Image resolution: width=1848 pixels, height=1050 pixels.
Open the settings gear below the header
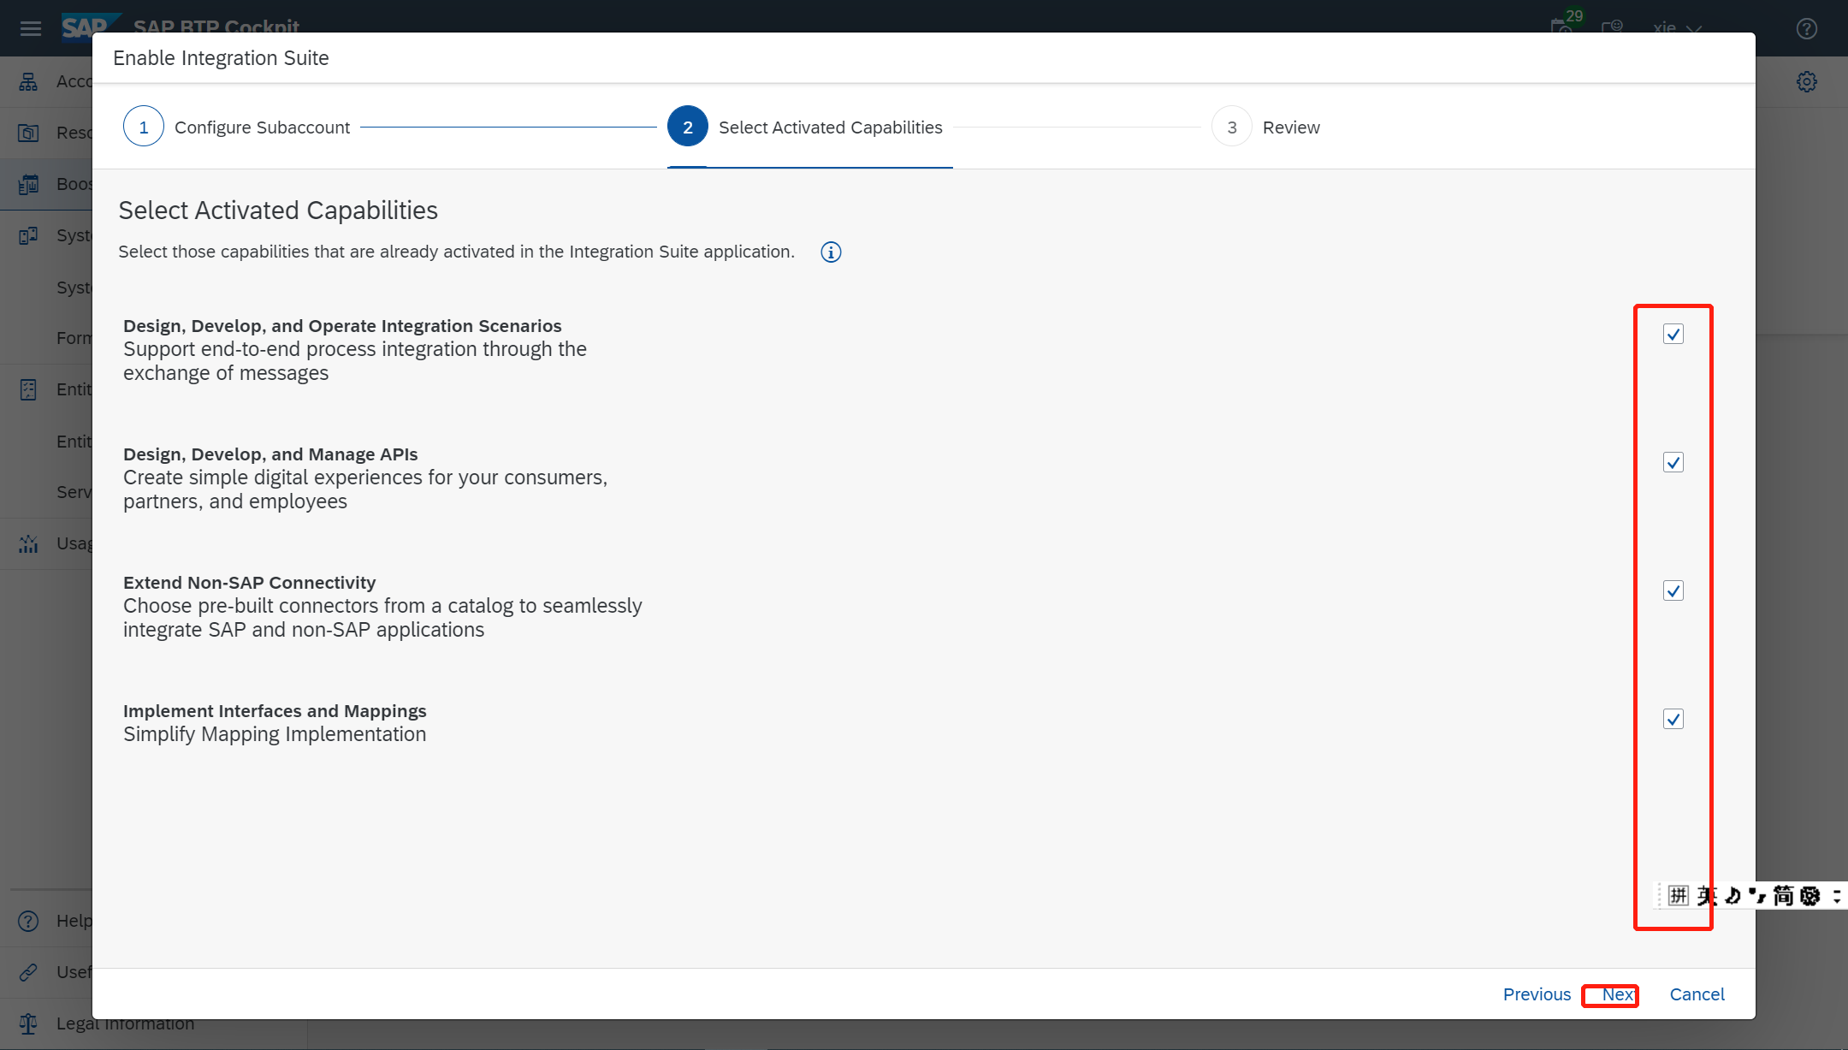click(1807, 82)
